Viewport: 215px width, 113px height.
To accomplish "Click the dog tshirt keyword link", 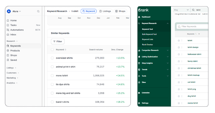I will (192, 96).
